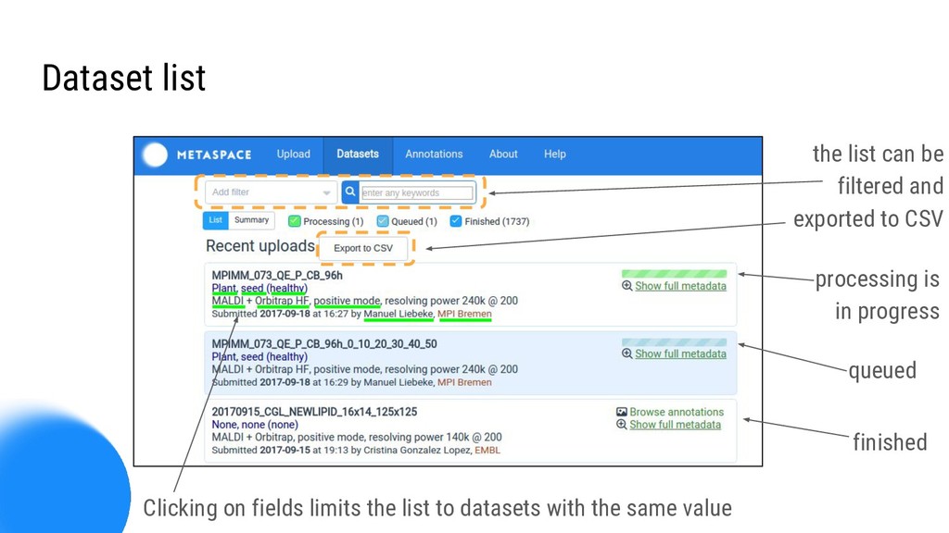Click None, none (none) organism text

pos(255,424)
